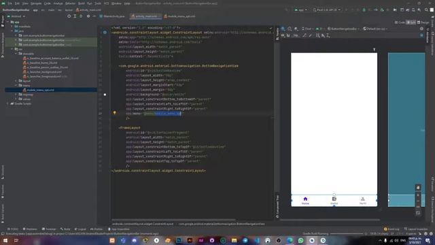
Task: Open the Pixel device selector dropdown
Action: click(326, 10)
